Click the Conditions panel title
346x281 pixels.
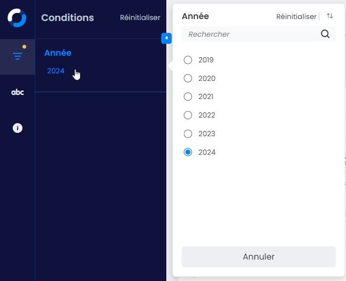point(67,18)
